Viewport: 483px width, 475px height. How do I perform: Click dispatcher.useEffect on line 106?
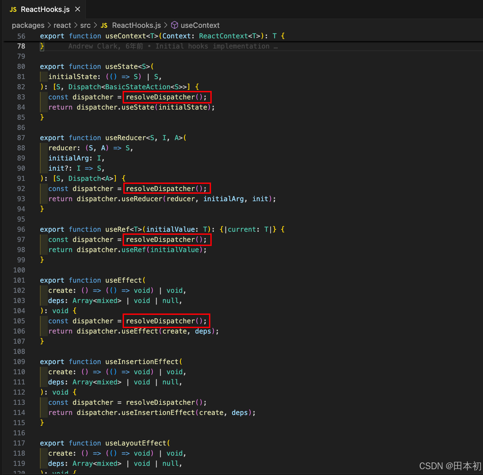tap(118, 331)
